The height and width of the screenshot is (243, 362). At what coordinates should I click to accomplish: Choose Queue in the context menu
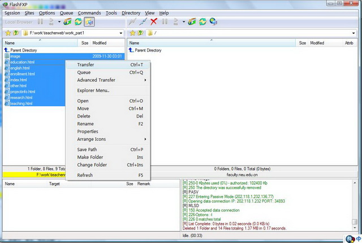108,72
